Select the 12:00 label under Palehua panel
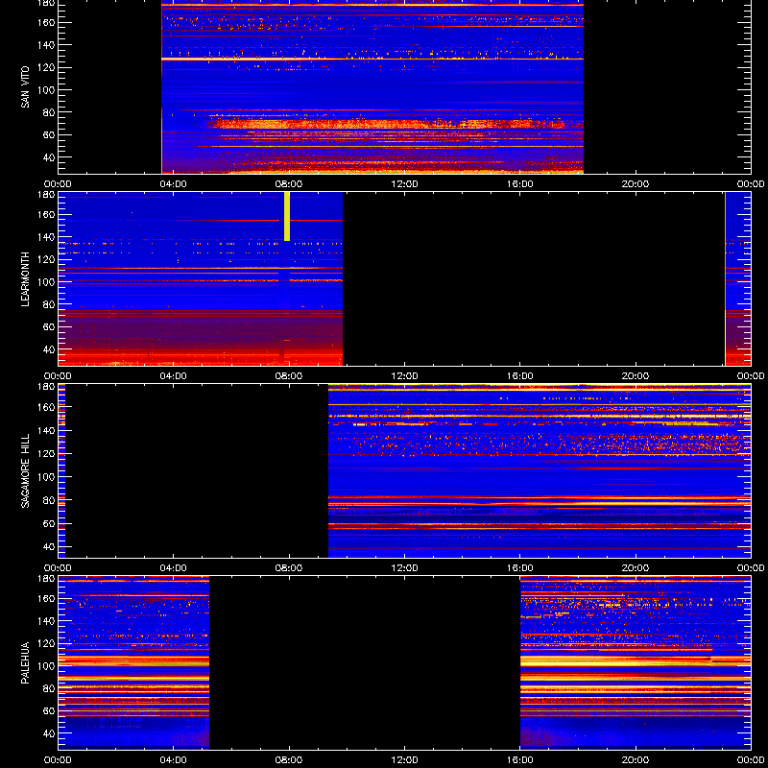 [404, 760]
